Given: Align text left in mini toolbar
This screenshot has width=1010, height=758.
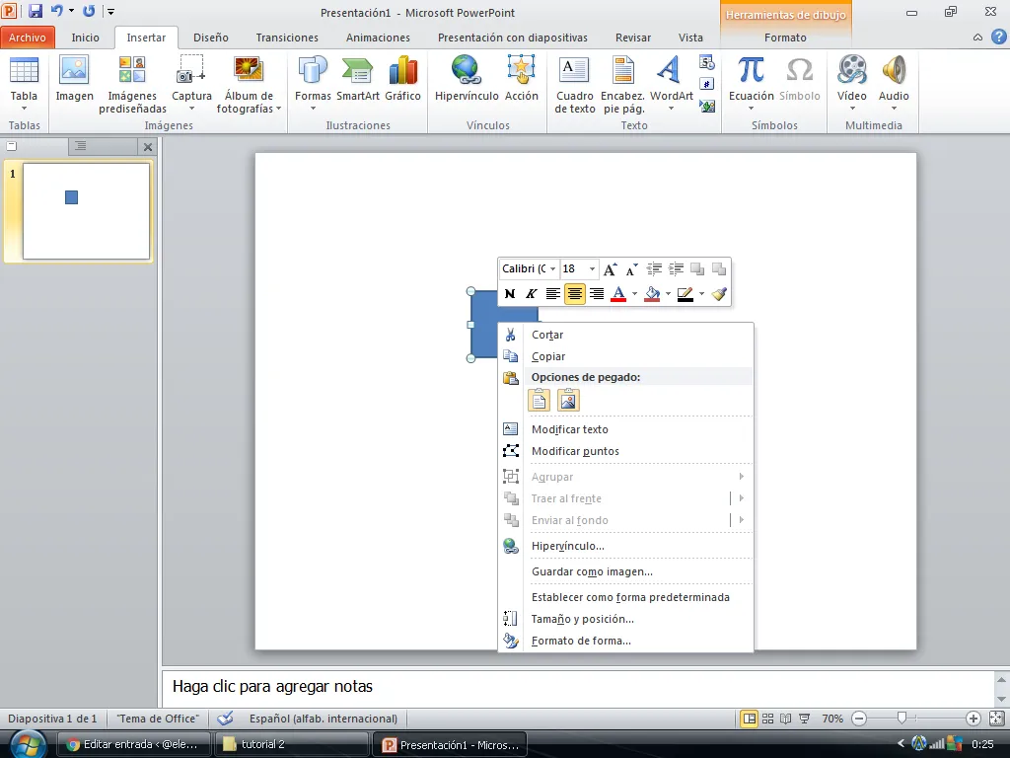Looking at the screenshot, I should (x=552, y=294).
